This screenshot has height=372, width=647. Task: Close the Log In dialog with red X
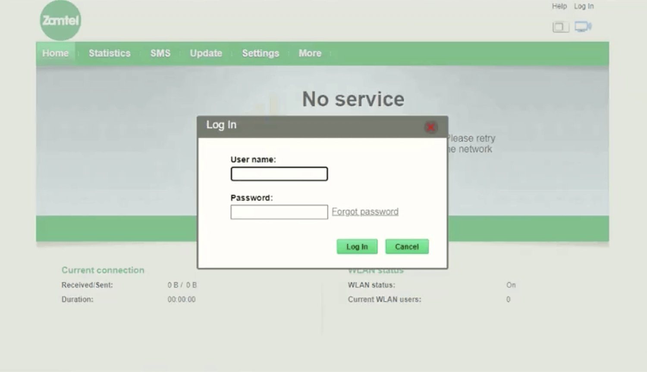(x=430, y=127)
